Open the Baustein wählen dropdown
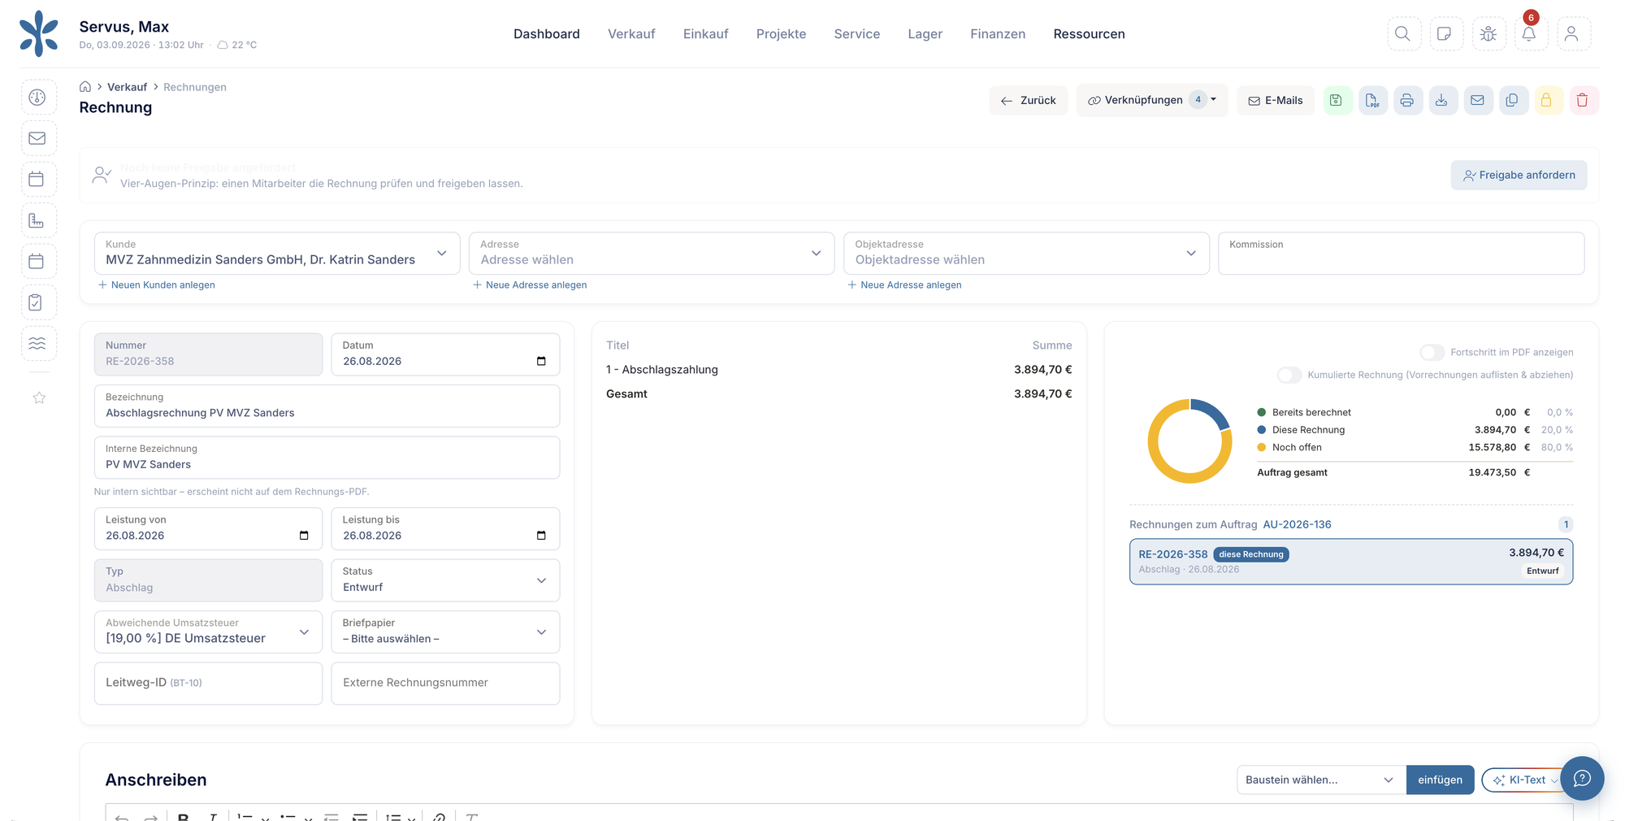The image size is (1625, 821). (x=1321, y=780)
